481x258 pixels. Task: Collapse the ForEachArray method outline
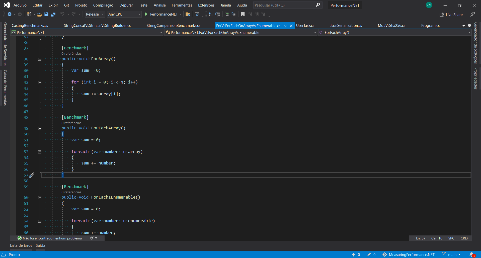(x=40, y=128)
